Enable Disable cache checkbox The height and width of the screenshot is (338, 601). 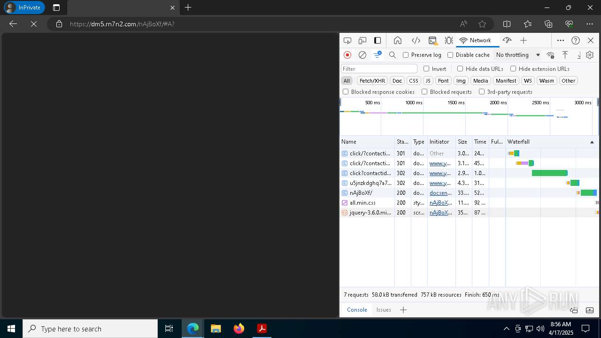[x=451, y=55]
